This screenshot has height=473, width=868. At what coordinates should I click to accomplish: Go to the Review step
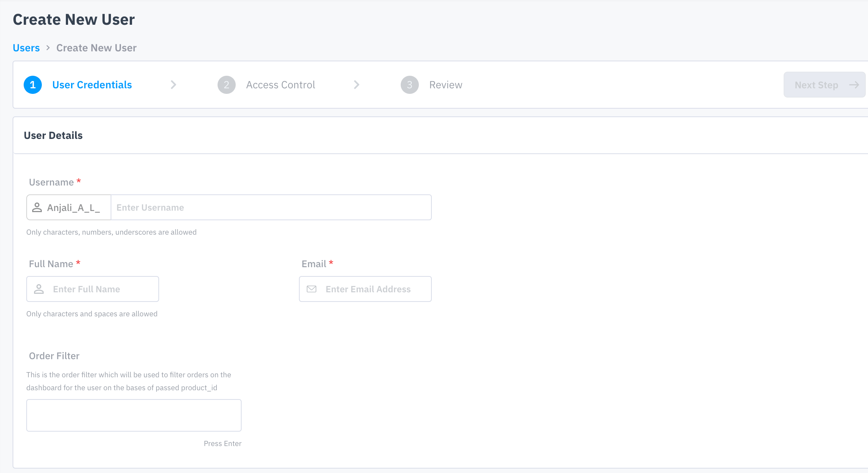445,85
